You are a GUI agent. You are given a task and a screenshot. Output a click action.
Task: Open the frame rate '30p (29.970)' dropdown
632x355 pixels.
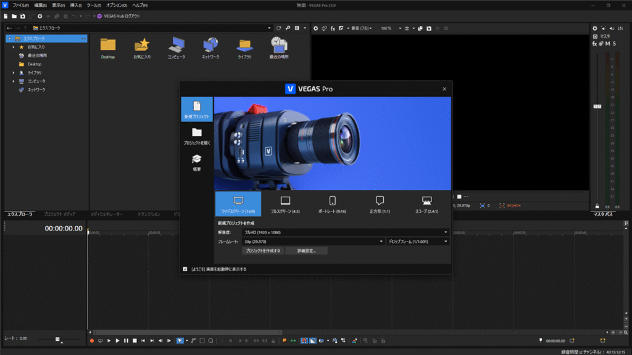click(x=314, y=242)
